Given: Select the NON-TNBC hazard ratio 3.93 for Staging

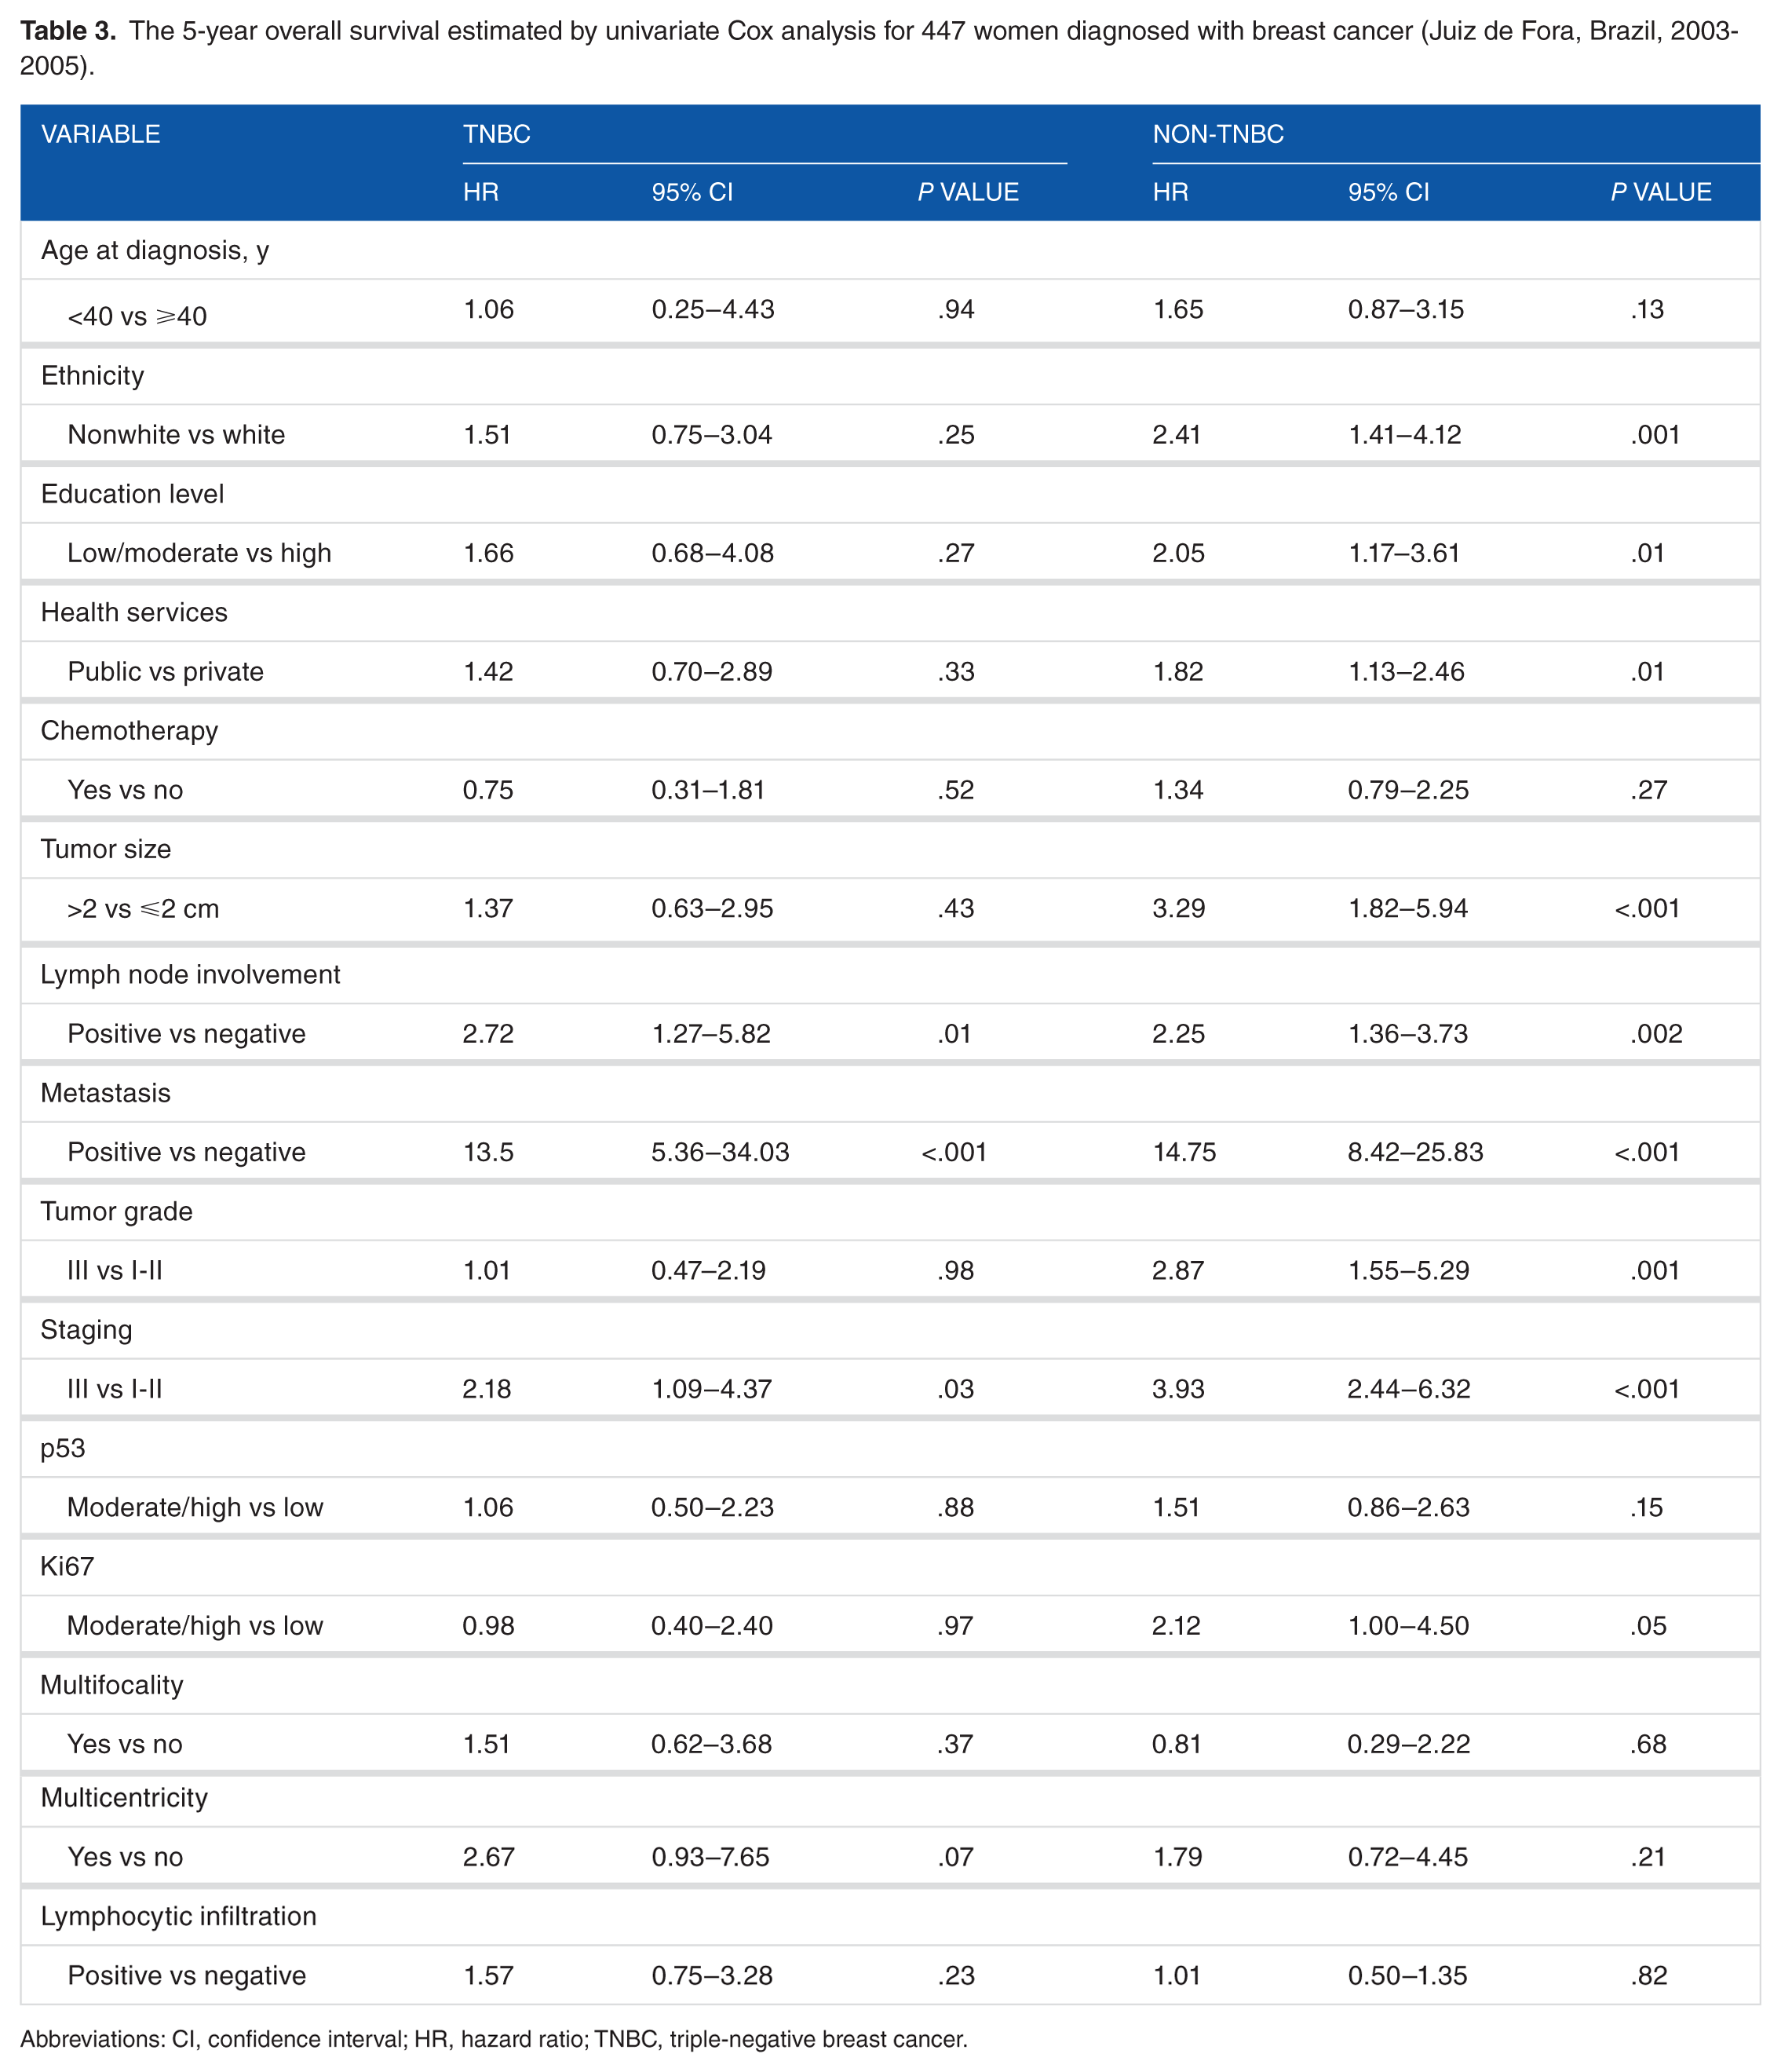Looking at the screenshot, I should 1178,1389.
